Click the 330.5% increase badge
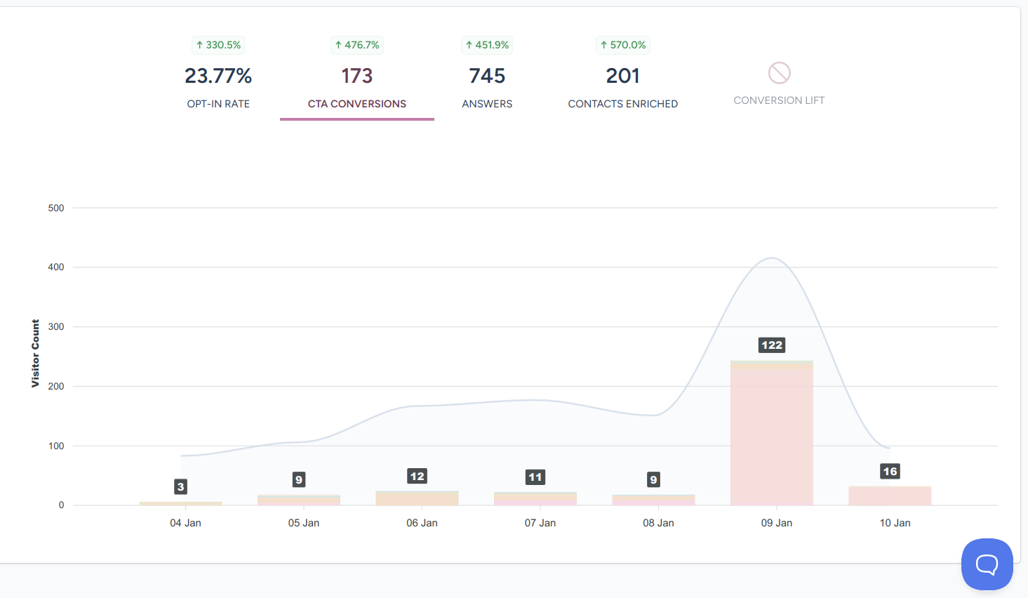The image size is (1028, 598). (218, 45)
